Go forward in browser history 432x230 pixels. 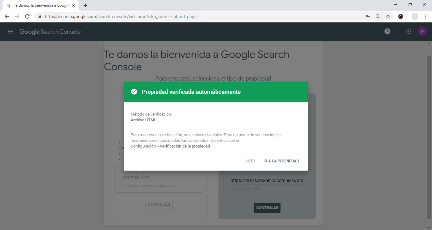pyautogui.click(x=17, y=16)
